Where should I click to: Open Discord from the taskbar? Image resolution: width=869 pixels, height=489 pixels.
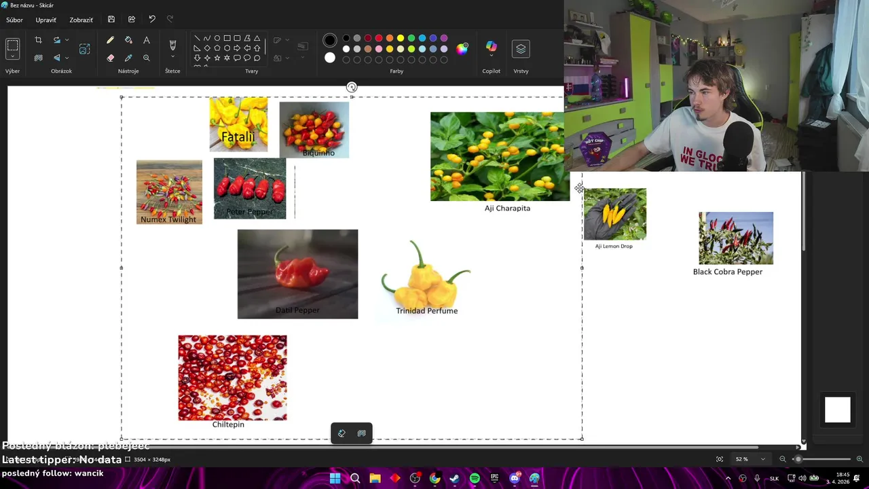point(515,479)
